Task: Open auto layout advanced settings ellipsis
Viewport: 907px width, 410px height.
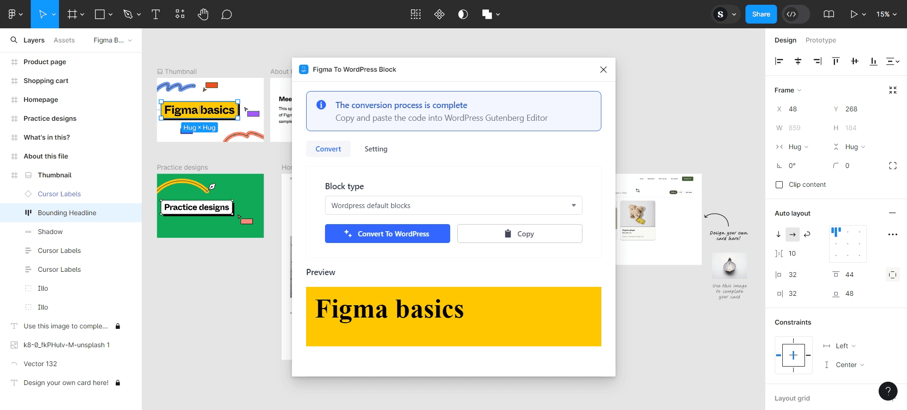Action: (892, 234)
